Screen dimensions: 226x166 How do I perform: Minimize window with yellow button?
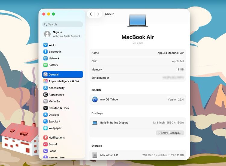pos(49,14)
